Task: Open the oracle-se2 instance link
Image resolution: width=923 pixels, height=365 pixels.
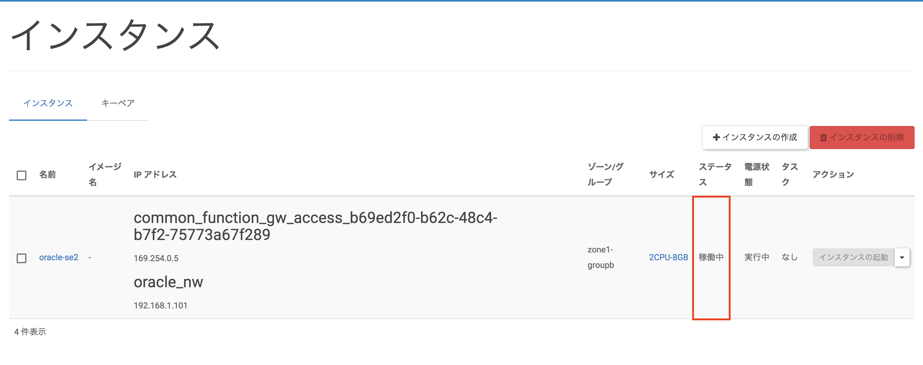Action: pyautogui.click(x=58, y=257)
